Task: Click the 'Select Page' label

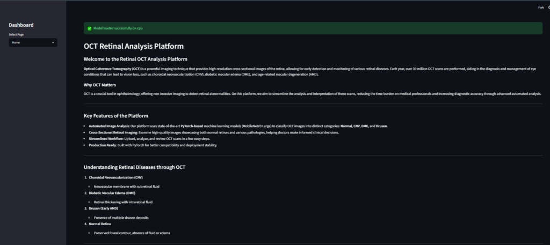Action: point(16,35)
